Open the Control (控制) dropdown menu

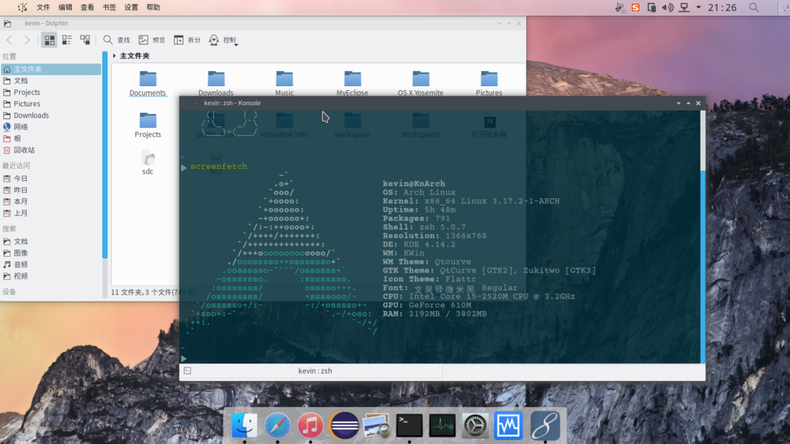tap(224, 40)
